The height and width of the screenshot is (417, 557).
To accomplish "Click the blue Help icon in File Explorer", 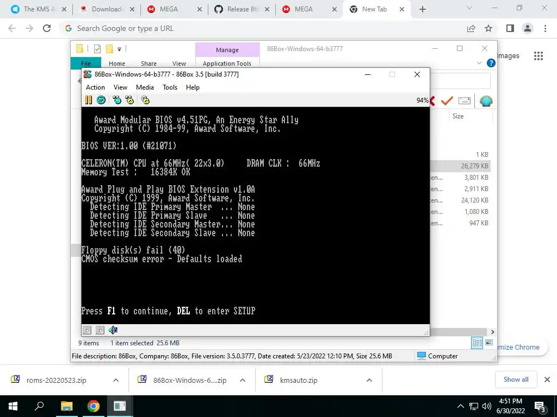I will point(491,63).
